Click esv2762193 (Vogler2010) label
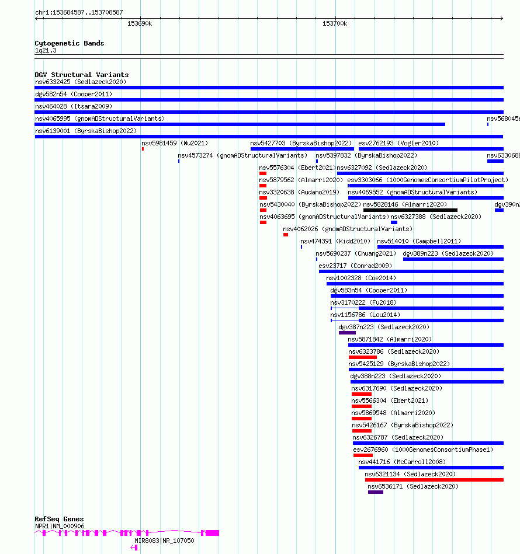520x554 pixels. point(398,144)
